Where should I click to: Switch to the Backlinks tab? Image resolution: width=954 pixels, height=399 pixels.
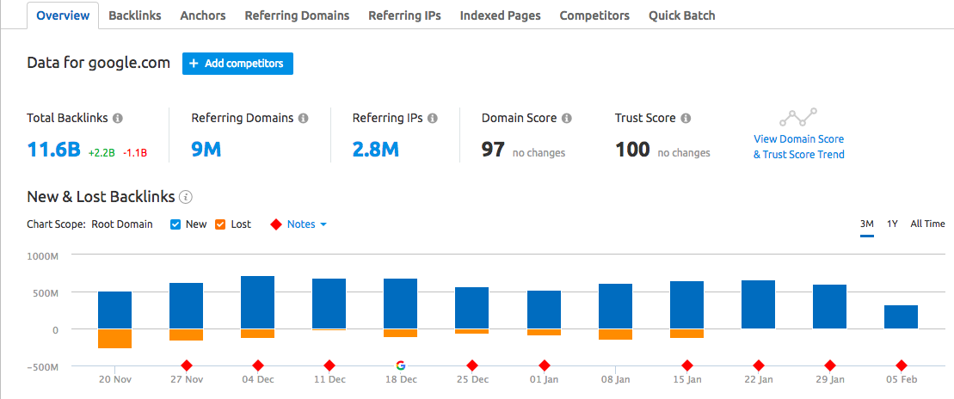coord(135,15)
